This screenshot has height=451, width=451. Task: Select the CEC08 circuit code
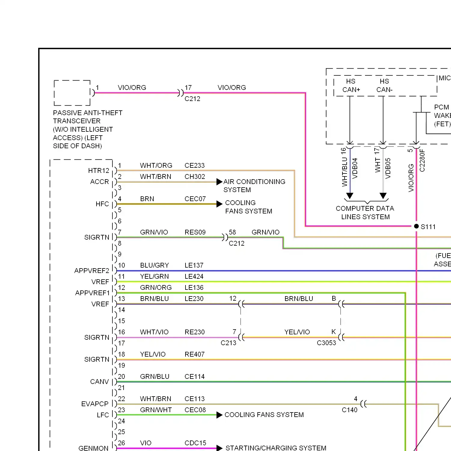click(x=195, y=410)
